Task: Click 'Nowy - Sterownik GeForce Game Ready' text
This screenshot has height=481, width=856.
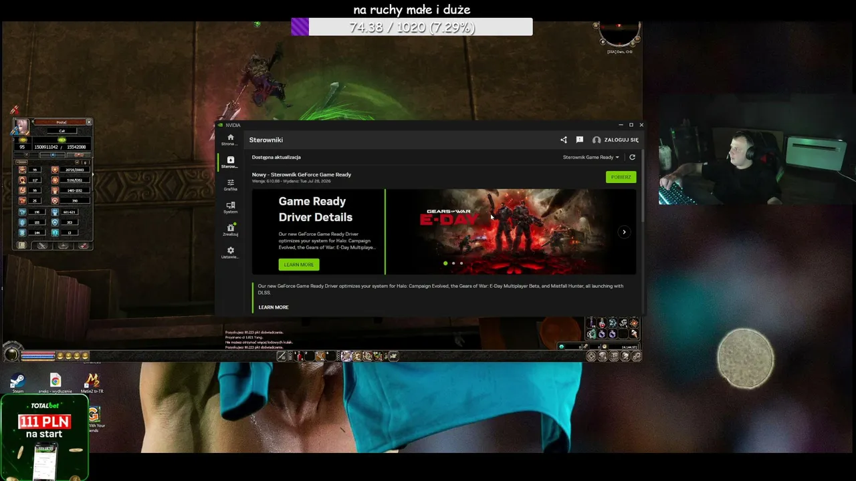Action: (302, 175)
